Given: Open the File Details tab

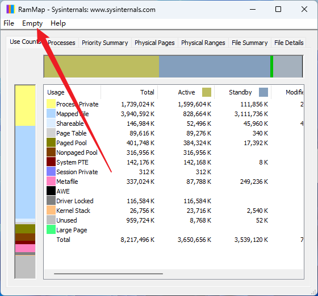Looking at the screenshot, I should point(289,43).
